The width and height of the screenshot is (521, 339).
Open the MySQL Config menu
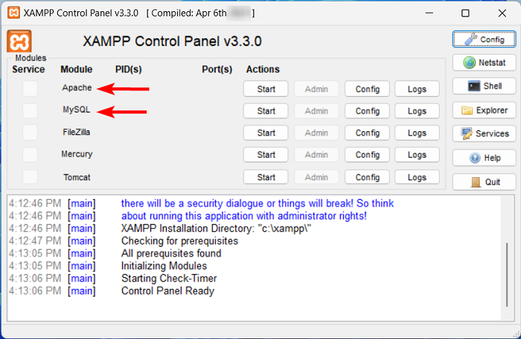point(367,111)
